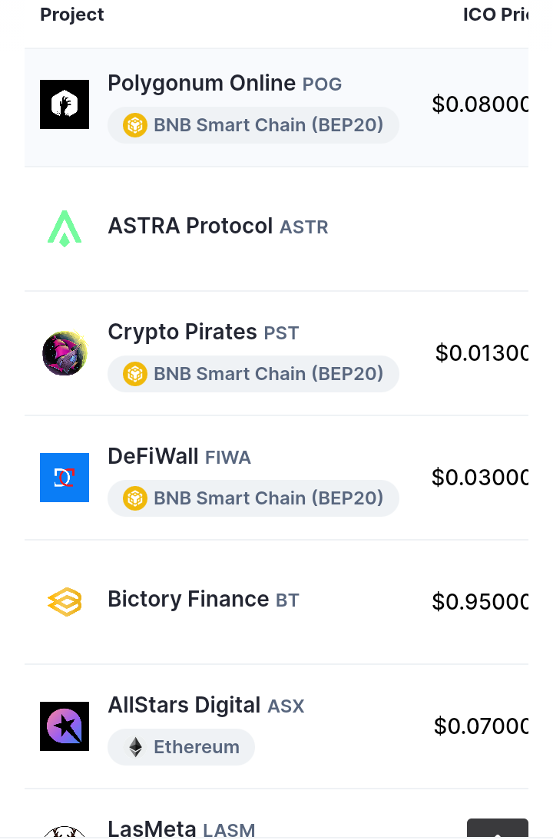Click the dark scroll-to-top button
This screenshot has height=840, width=553.
497,828
